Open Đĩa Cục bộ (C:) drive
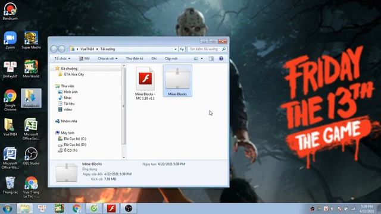The width and height of the screenshot is (381, 214). 75,139
